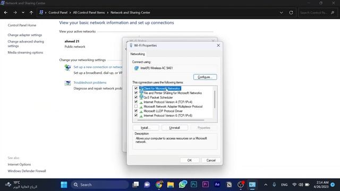The width and height of the screenshot is (340, 191).
Task: Click the Troubleshoot problems icon
Action: coord(67,83)
